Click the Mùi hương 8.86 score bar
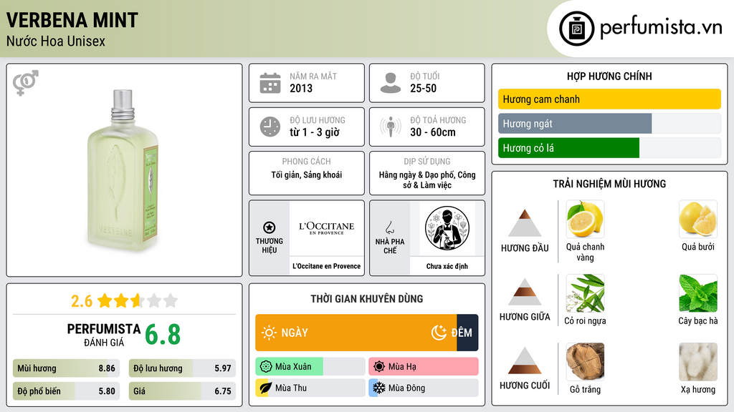The image size is (734, 412). (67, 368)
